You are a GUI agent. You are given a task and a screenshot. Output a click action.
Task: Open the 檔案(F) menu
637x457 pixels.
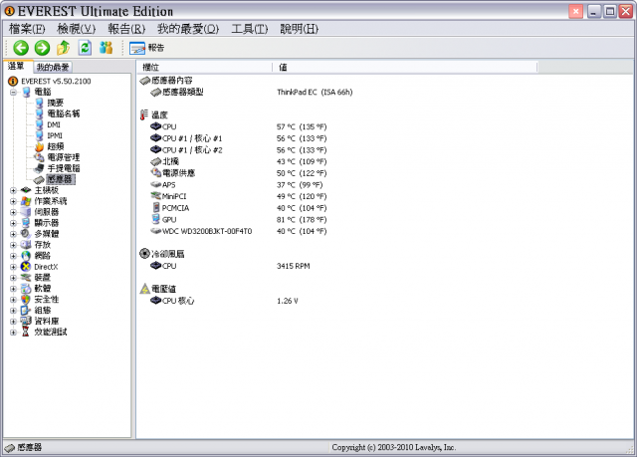pos(27,29)
